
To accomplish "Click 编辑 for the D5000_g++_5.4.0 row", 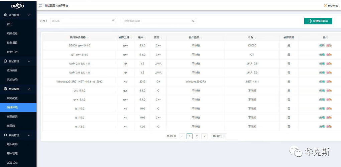I will coord(322,45).
